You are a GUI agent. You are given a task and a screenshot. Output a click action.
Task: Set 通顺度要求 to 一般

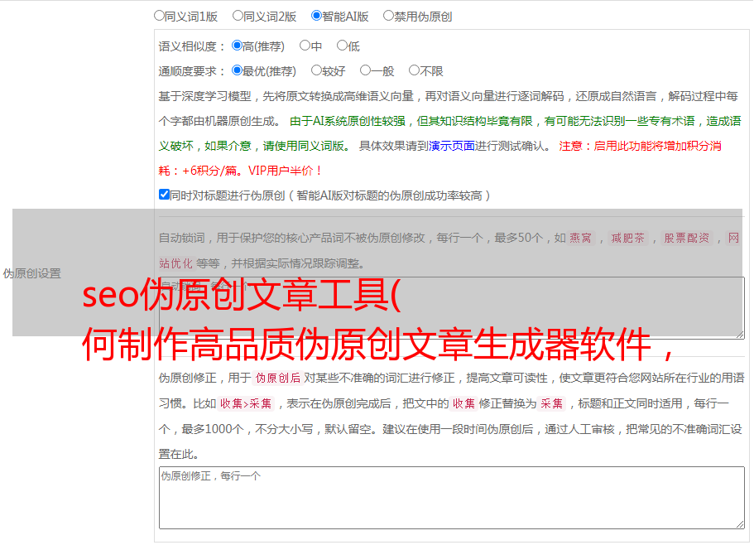365,70
